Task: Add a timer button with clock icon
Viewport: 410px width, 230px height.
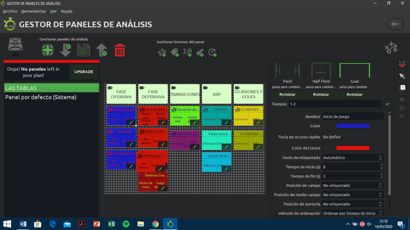Action: 213,52
